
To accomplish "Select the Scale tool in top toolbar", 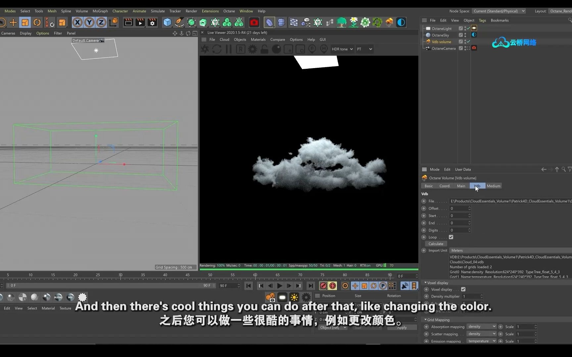I will (x=25, y=22).
